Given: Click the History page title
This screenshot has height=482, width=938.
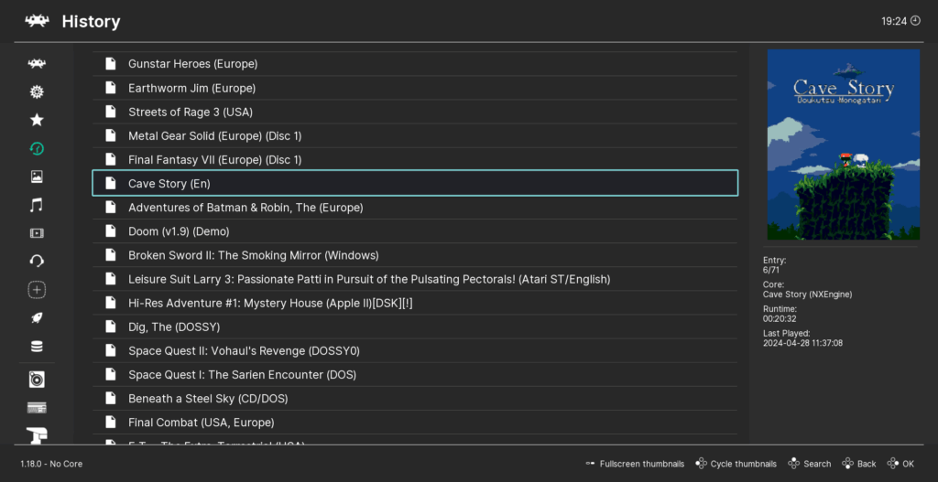Looking at the screenshot, I should pyautogui.click(x=91, y=22).
